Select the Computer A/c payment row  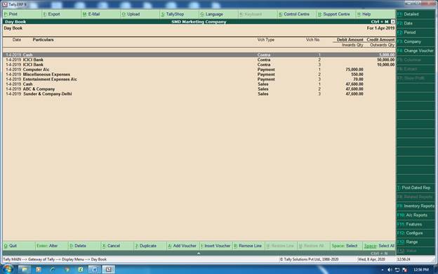click(199, 70)
